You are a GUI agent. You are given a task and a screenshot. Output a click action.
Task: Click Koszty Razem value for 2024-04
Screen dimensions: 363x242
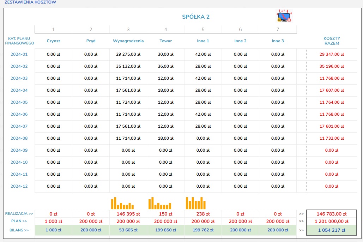[x=331, y=90]
